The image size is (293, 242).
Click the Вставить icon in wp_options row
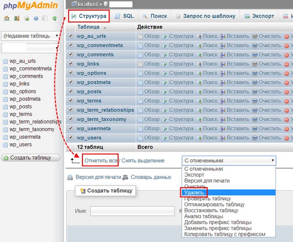tap(223, 74)
